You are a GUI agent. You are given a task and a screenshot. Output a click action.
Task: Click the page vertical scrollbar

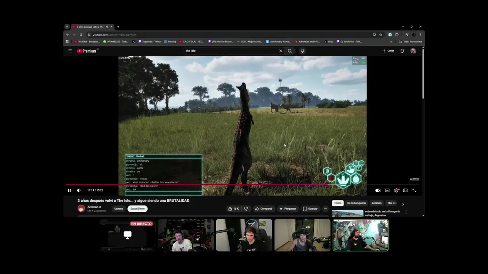(x=423, y=74)
